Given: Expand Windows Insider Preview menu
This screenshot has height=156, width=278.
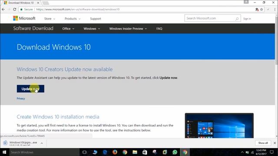Looking at the screenshot, I should (x=128, y=29).
